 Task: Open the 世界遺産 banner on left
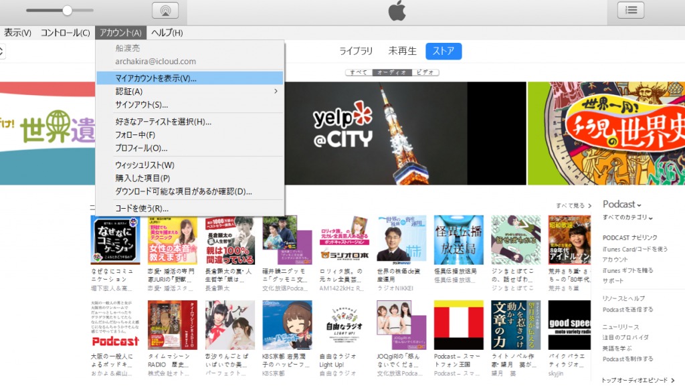(47, 133)
